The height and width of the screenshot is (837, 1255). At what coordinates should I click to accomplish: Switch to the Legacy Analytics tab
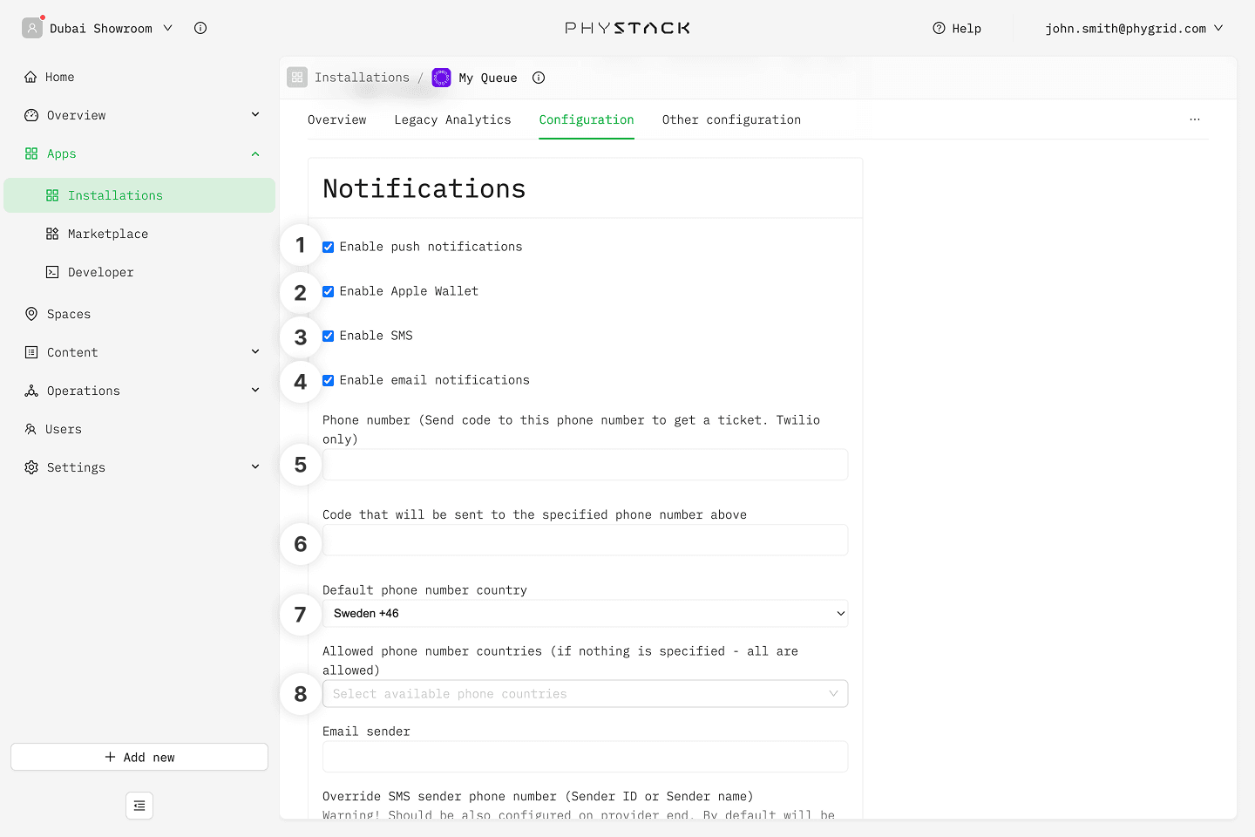click(x=452, y=119)
